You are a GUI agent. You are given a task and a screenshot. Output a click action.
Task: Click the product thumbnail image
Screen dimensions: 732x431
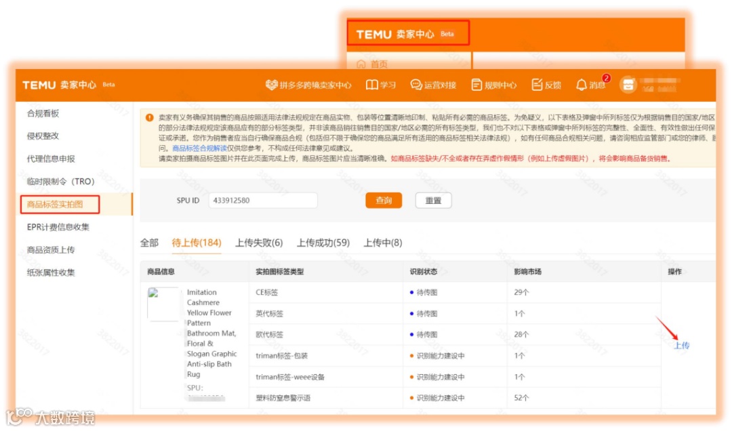click(163, 304)
